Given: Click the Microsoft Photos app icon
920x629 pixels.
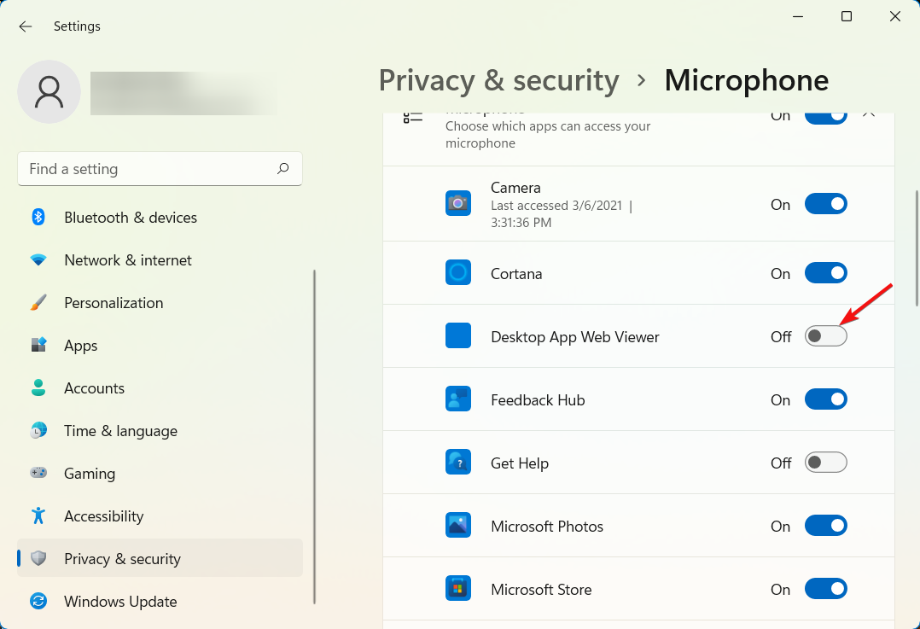Looking at the screenshot, I should coord(458,526).
